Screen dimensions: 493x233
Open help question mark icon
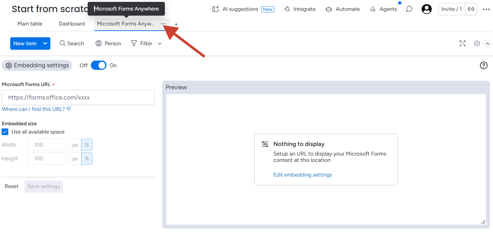tap(484, 65)
